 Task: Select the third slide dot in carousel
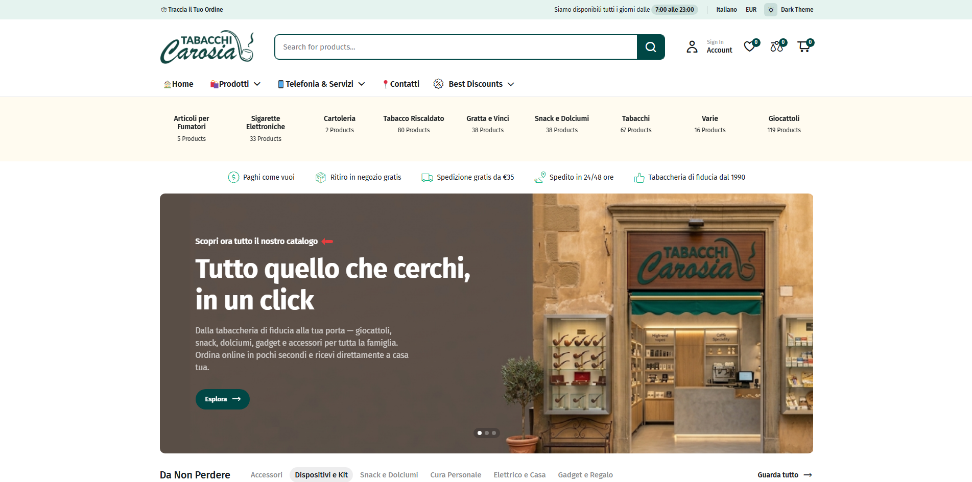(494, 433)
